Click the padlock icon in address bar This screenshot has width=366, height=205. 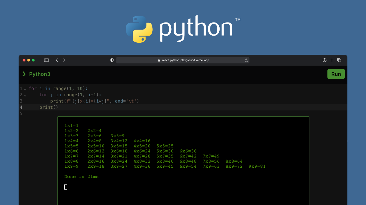tap(159, 60)
